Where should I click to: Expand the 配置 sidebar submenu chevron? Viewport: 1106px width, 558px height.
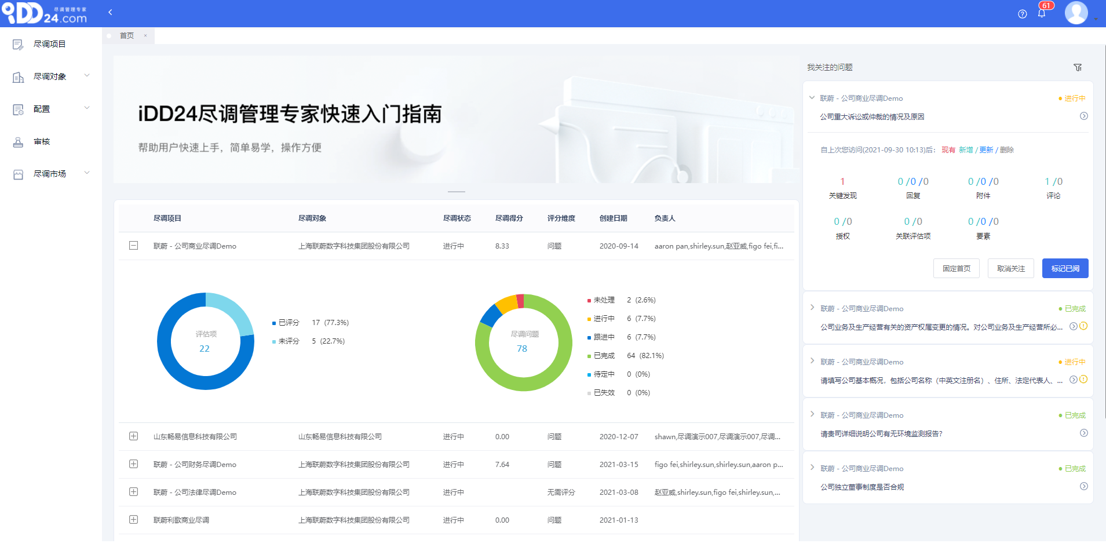(87, 108)
